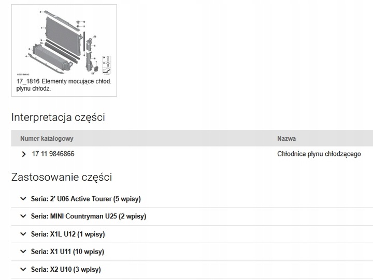Screen dimensions: 373x280
Task: Expand Seria: X1L U12 (1 wpisy) label
Action: (68, 234)
